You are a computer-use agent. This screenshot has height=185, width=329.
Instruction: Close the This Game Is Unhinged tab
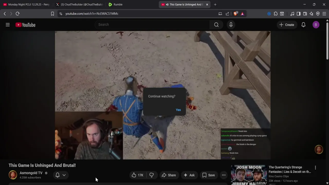(207, 4)
